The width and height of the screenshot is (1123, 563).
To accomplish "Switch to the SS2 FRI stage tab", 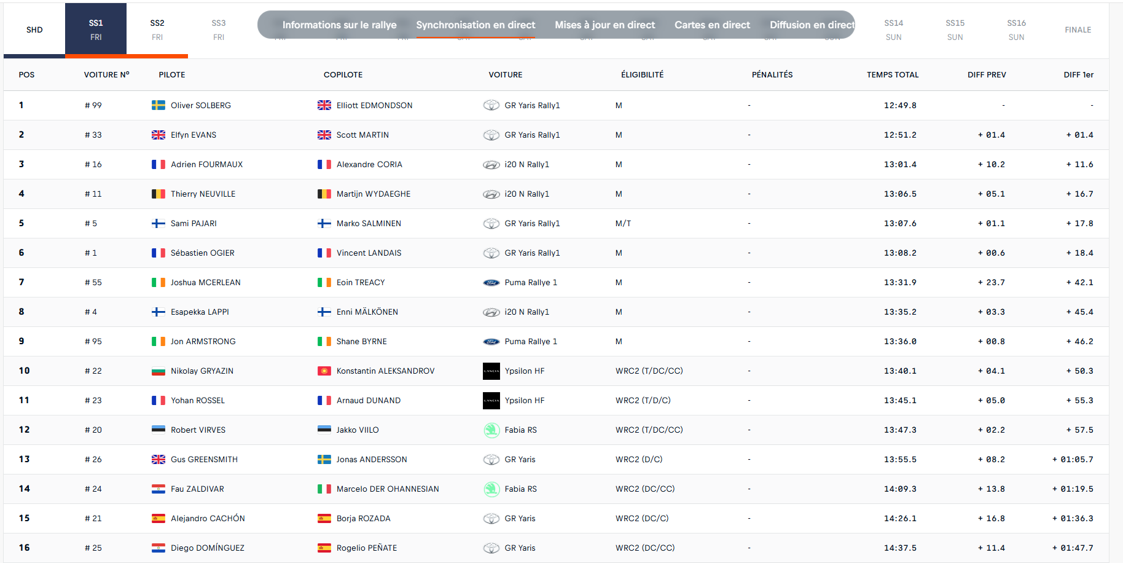I will (x=157, y=30).
